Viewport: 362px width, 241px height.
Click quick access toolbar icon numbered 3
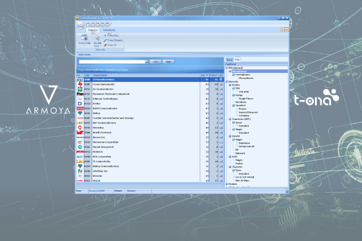(x=98, y=25)
